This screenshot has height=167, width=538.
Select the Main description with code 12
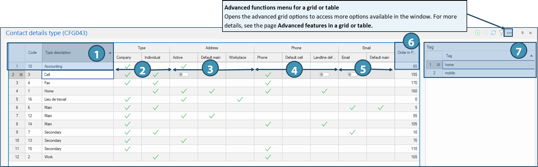click(x=77, y=116)
